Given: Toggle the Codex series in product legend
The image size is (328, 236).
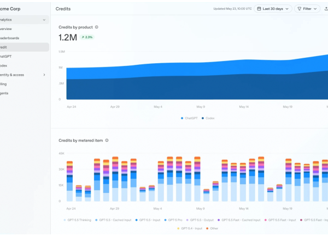Looking at the screenshot, I should click(x=208, y=118).
